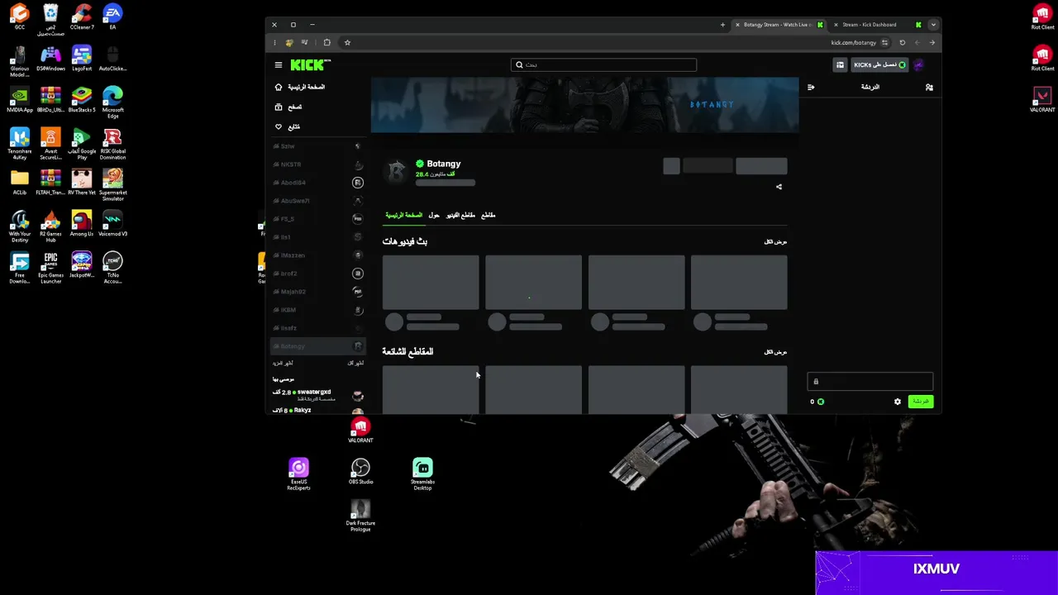
Task: Expand the browser tab search dropdown
Action: click(x=933, y=25)
